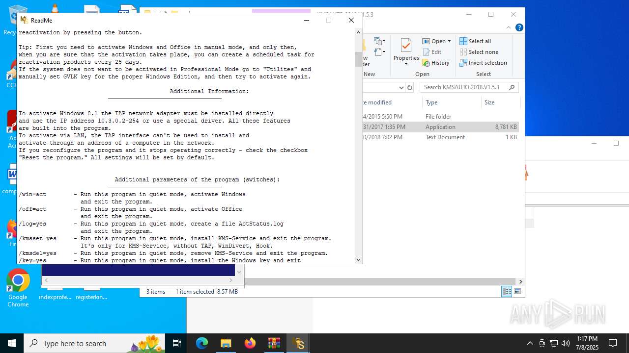Open the clock showing 1:17 PM
The width and height of the screenshot is (629, 353).
pyautogui.click(x=587, y=343)
